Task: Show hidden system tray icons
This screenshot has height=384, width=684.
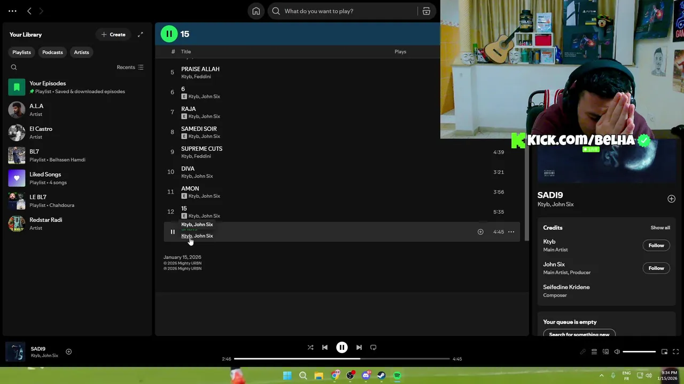Action: click(x=601, y=375)
